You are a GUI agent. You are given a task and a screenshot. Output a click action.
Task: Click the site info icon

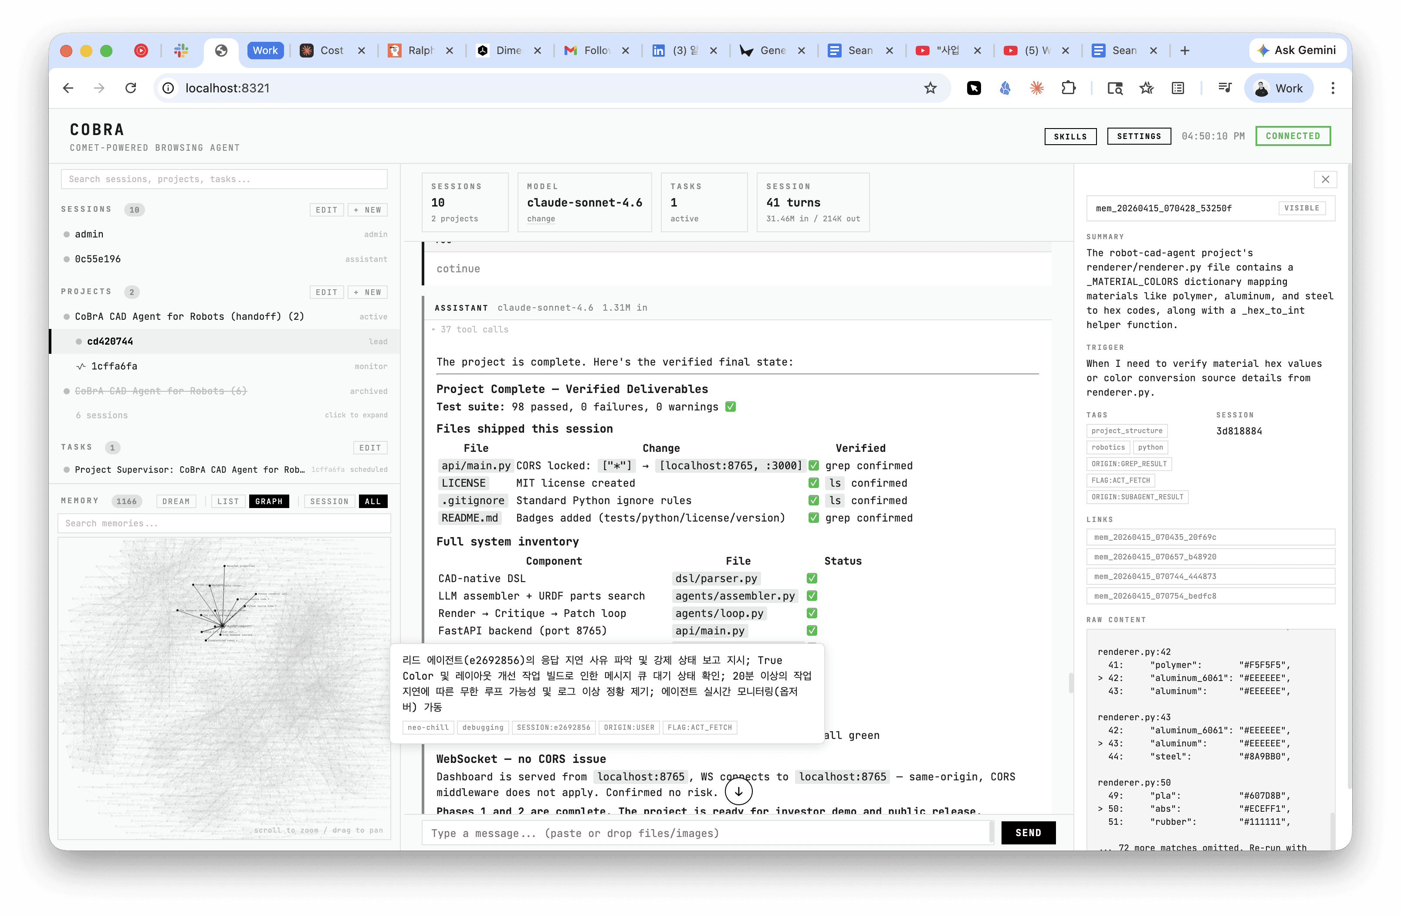click(168, 88)
